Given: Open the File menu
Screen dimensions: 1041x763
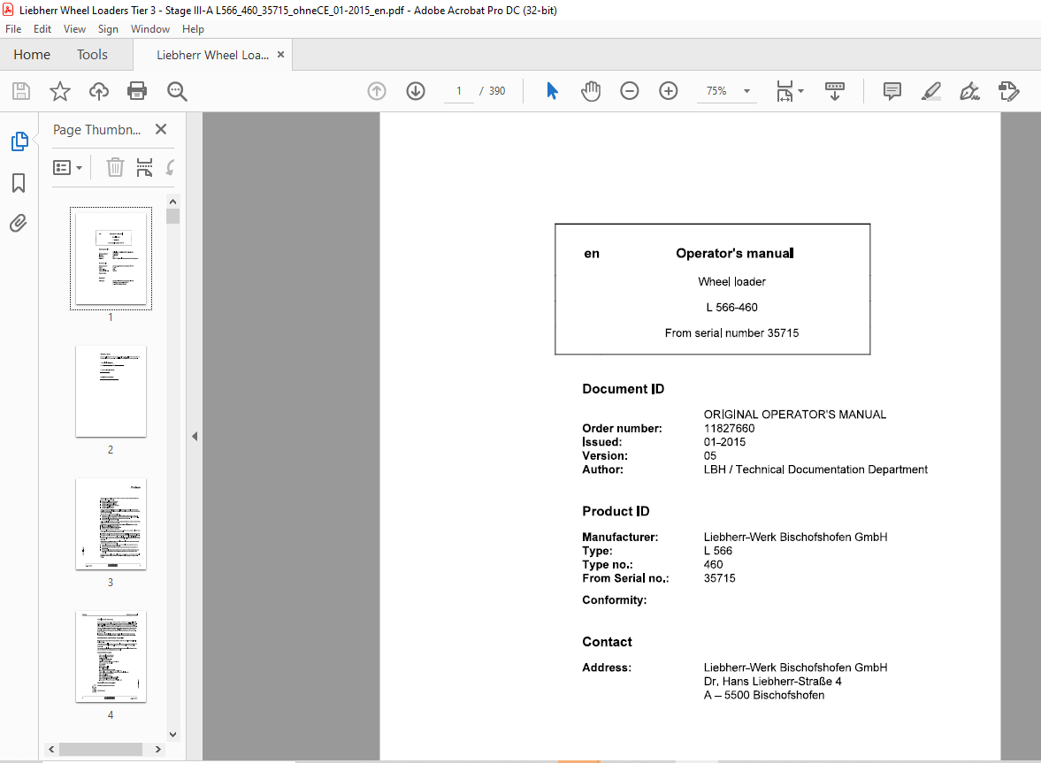Looking at the screenshot, I should click(13, 29).
